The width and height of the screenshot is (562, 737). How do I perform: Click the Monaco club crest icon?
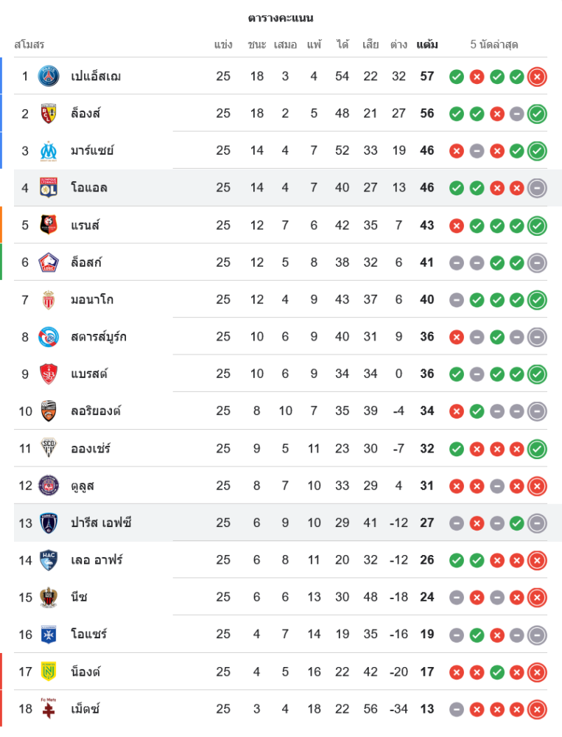point(49,299)
